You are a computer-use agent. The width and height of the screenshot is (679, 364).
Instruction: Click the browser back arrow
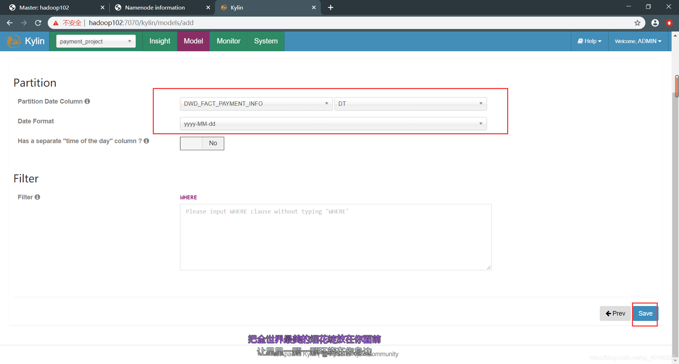click(10, 23)
